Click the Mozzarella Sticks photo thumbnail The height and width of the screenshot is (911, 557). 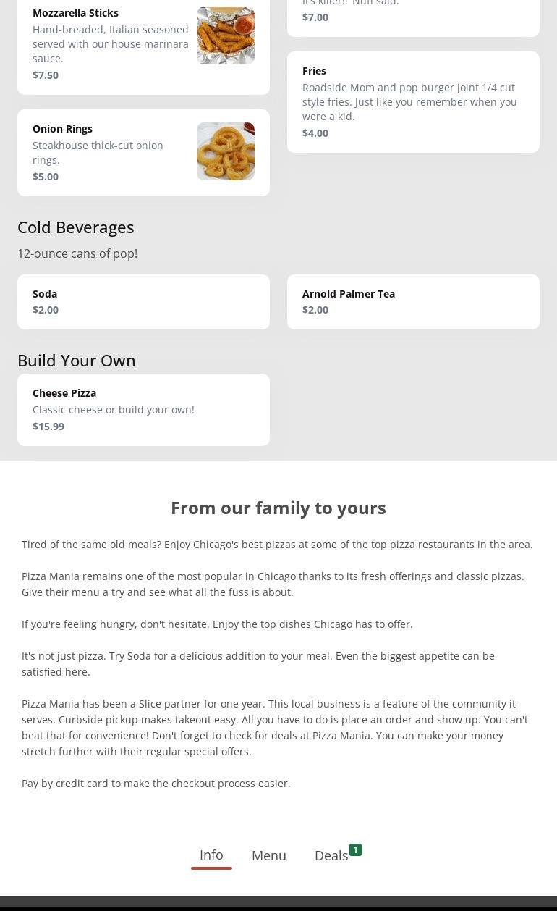click(225, 35)
